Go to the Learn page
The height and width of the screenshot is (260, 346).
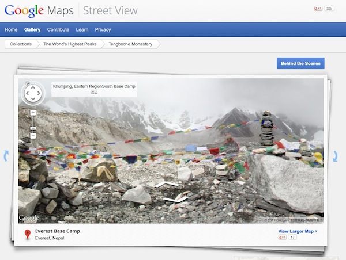click(82, 30)
